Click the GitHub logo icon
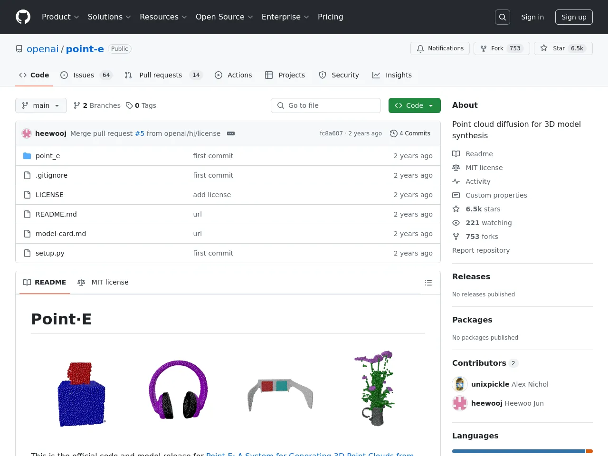The height and width of the screenshot is (456, 608). pos(23,17)
